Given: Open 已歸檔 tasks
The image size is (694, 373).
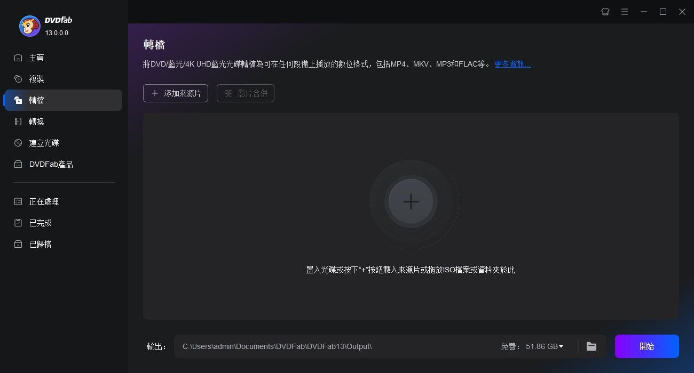Looking at the screenshot, I should click(63, 244).
